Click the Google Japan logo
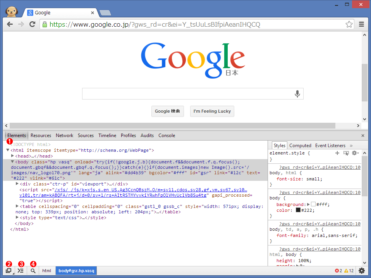The height and width of the screenshot is (278, 371). [193, 60]
